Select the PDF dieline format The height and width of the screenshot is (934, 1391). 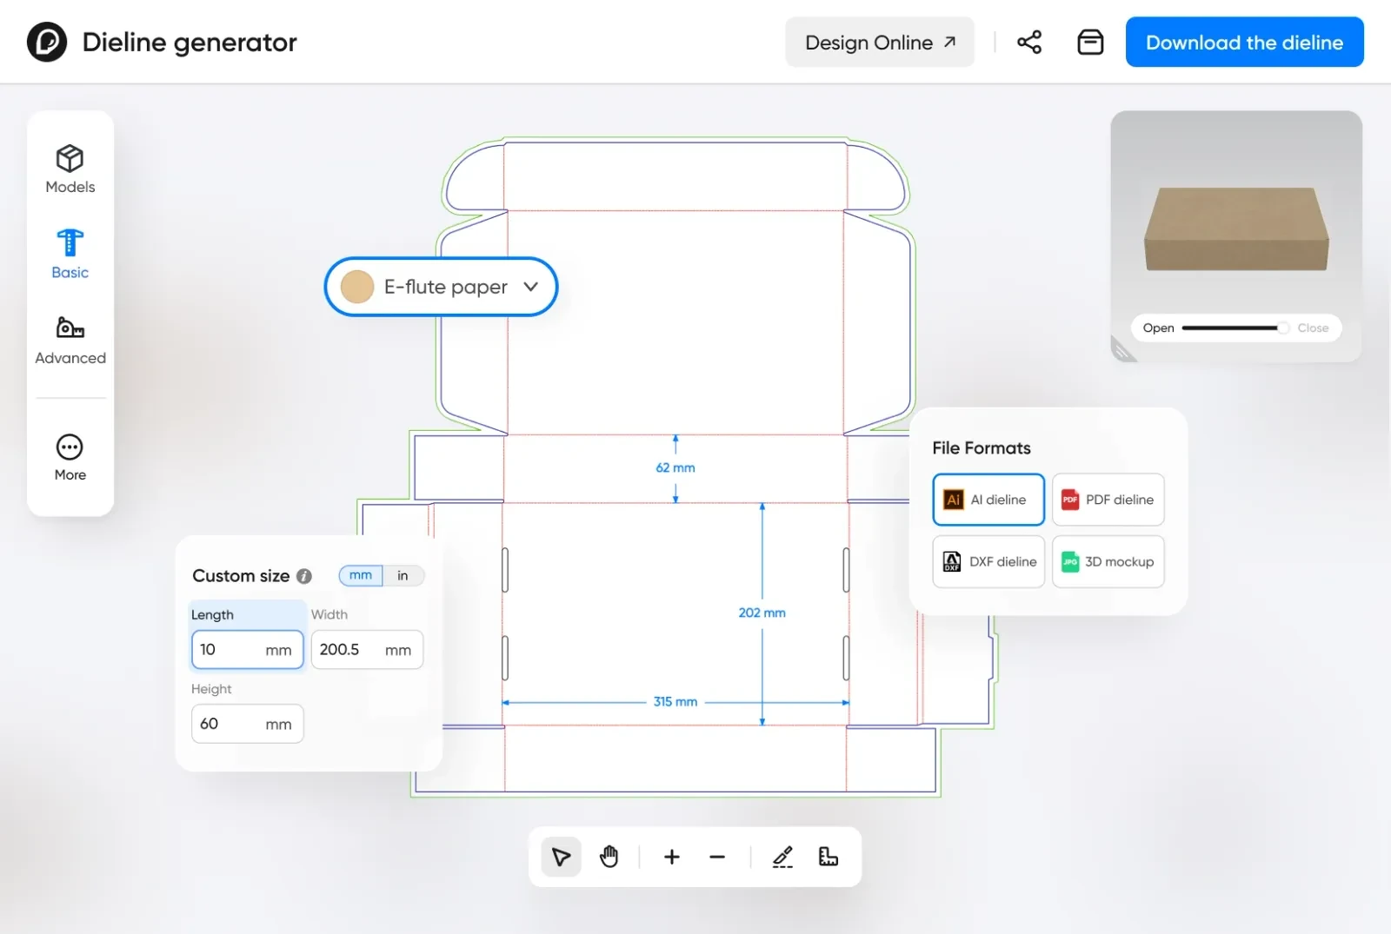coord(1108,500)
